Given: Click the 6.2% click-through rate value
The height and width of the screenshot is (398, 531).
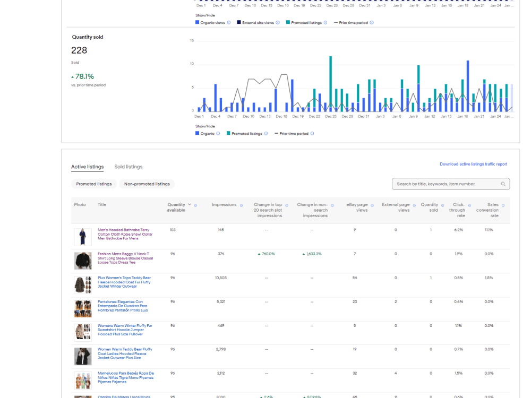Looking at the screenshot, I should [459, 230].
